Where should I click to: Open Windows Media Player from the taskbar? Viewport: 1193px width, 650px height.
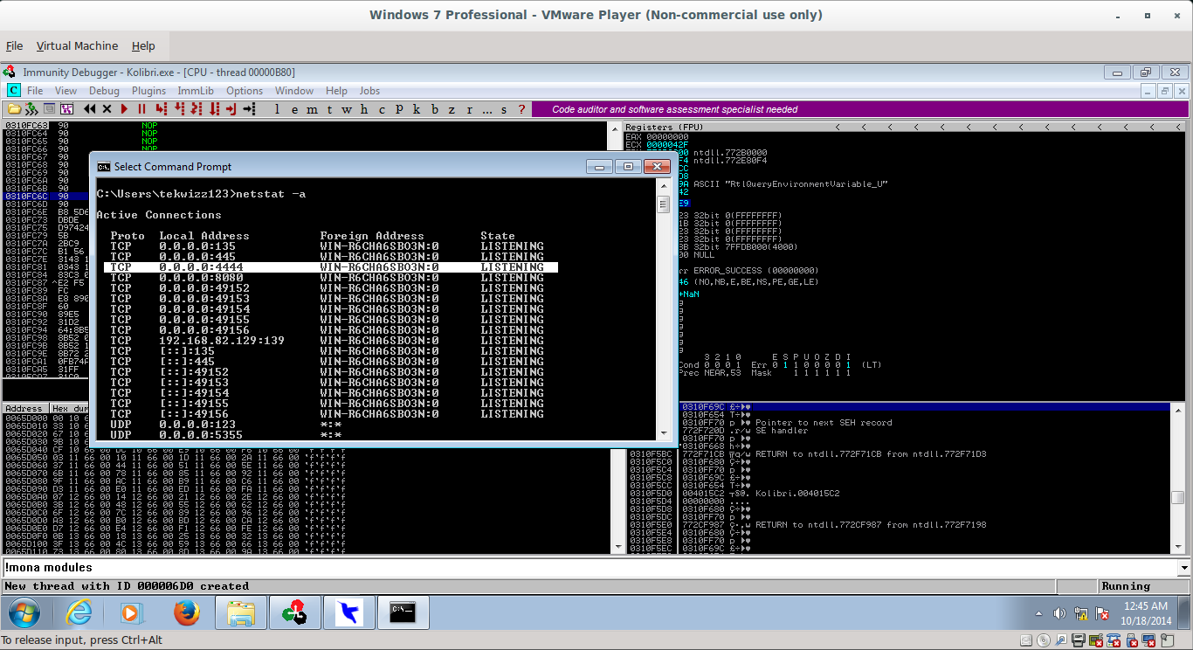pyautogui.click(x=131, y=613)
